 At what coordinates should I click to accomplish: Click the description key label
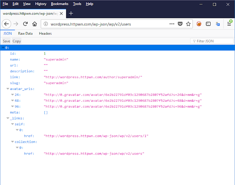point(22,71)
